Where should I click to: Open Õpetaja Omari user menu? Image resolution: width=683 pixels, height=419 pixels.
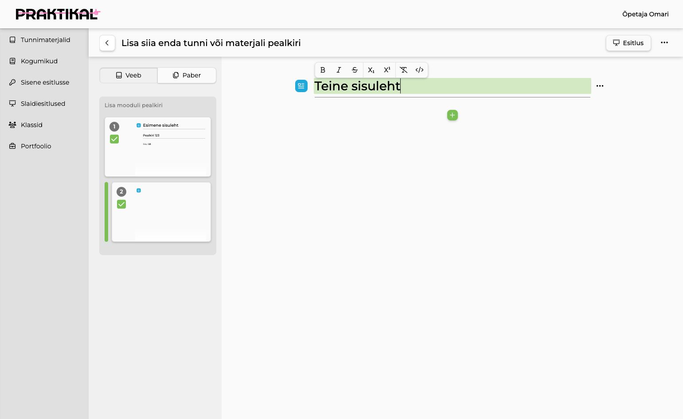coord(645,14)
